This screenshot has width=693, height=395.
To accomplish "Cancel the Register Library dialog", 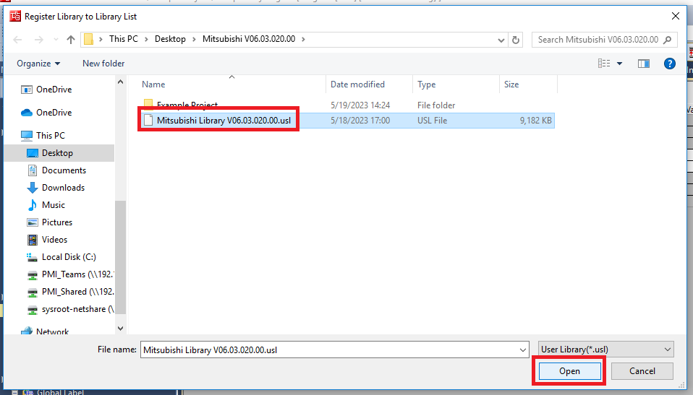I will pos(642,371).
